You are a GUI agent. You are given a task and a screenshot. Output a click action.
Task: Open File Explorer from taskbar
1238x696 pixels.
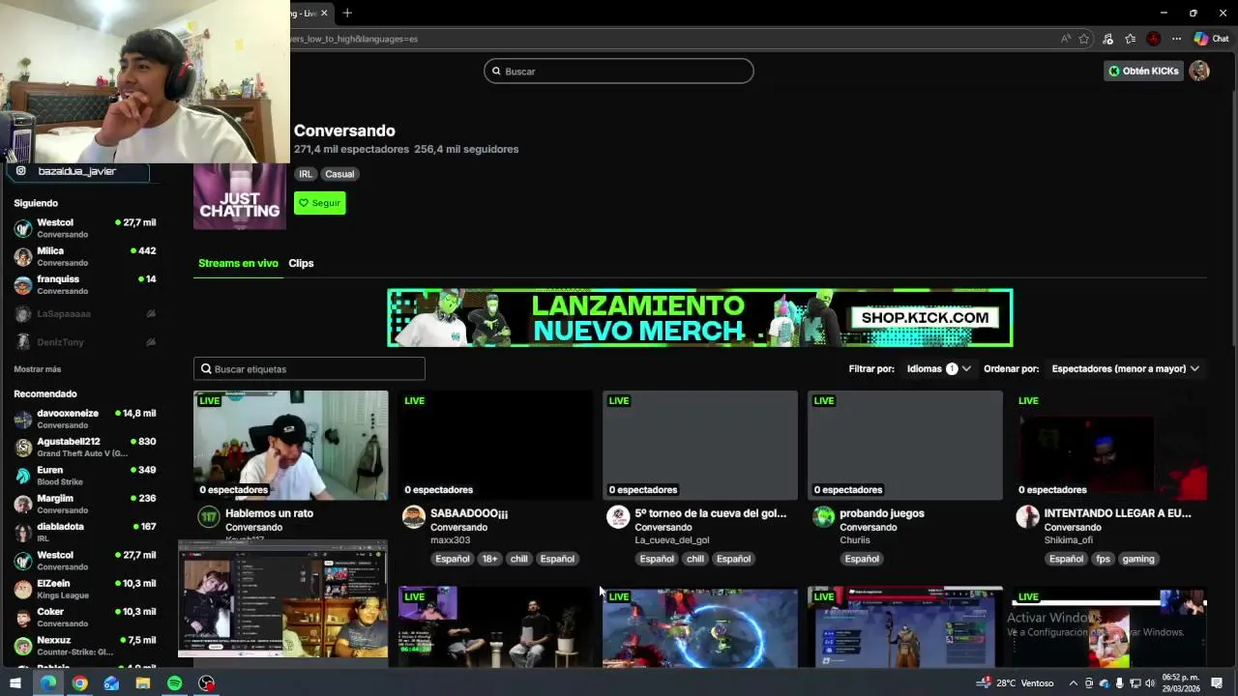142,683
